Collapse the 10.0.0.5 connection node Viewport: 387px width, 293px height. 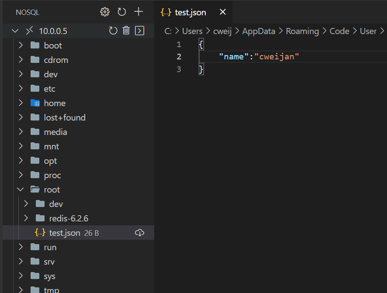pyautogui.click(x=15, y=31)
